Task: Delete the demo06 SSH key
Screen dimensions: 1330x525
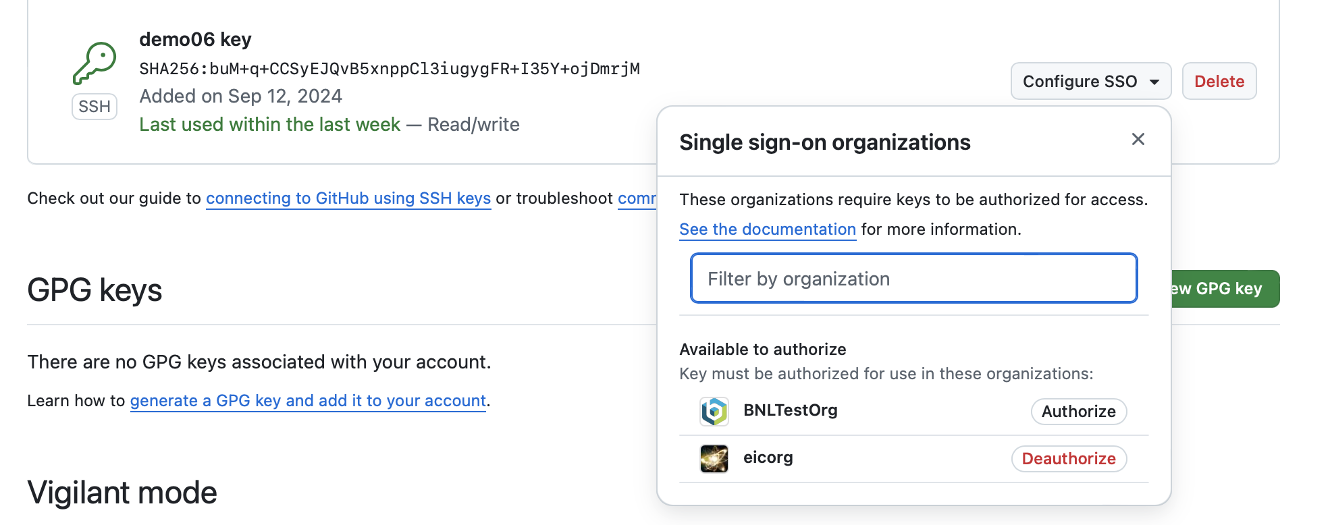Action: [x=1219, y=81]
